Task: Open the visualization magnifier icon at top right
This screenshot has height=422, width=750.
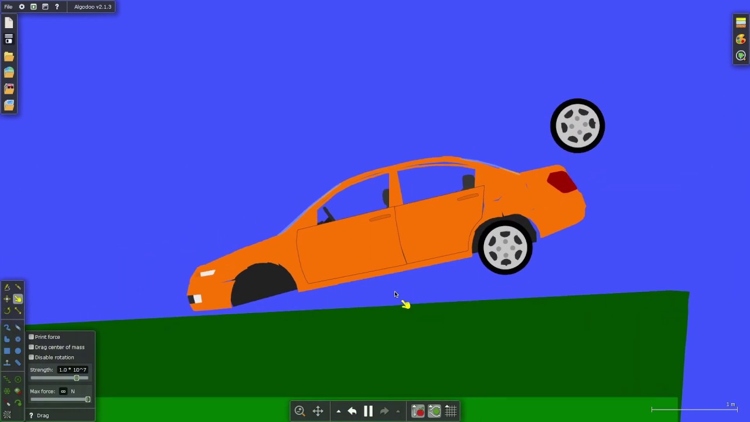Action: pyautogui.click(x=741, y=56)
